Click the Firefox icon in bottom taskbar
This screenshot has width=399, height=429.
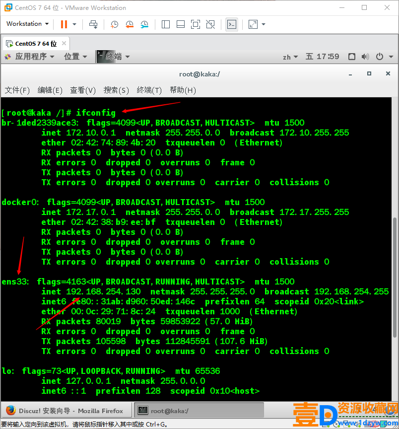[x=11, y=411]
